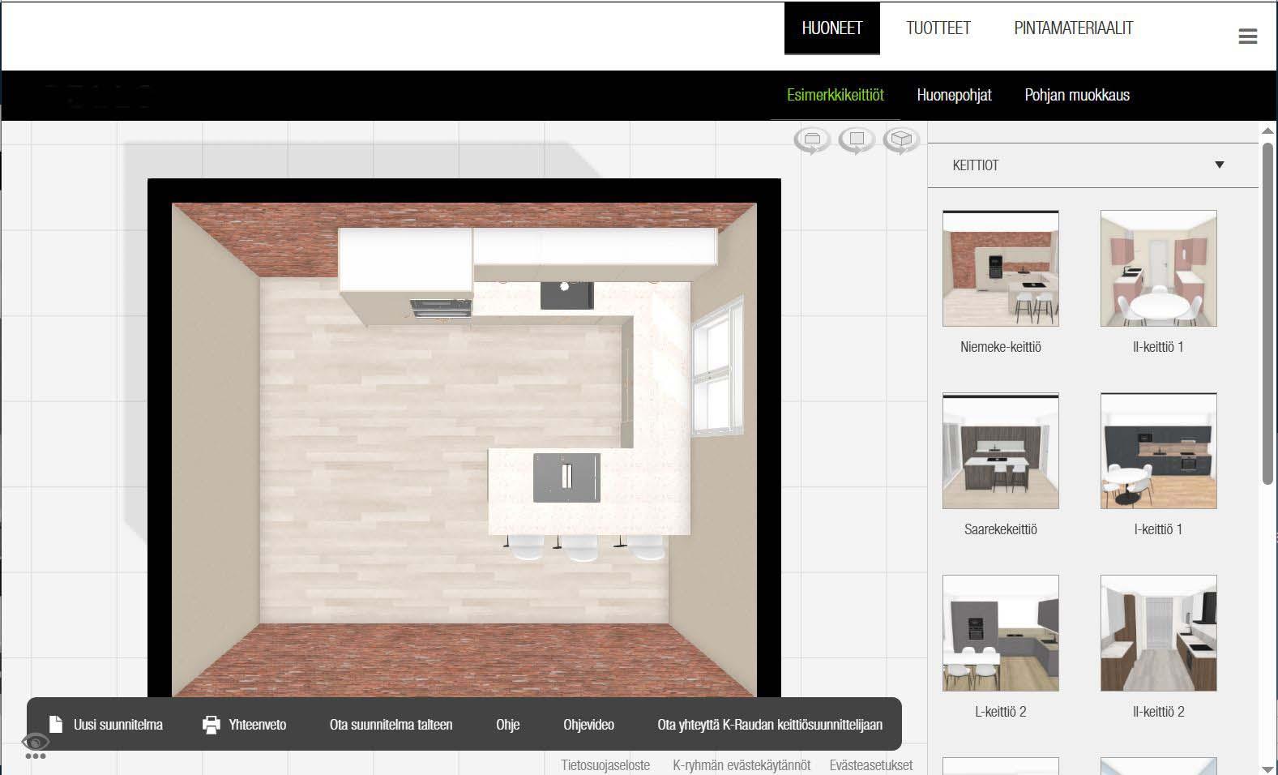Open the PINTAMATERIAALIT tab
The height and width of the screenshot is (775, 1278).
(x=1073, y=28)
